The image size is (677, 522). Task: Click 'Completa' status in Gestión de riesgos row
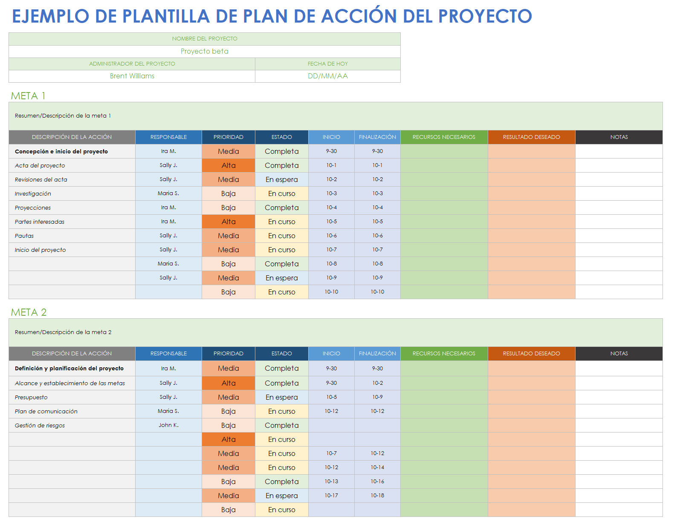tap(282, 425)
